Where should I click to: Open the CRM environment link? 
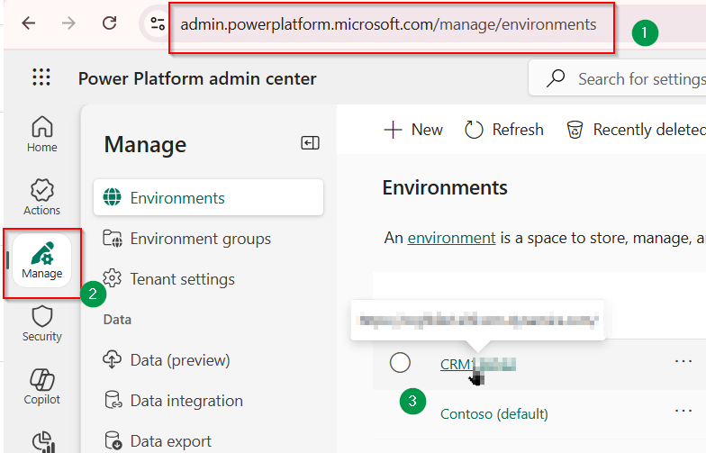pyautogui.click(x=477, y=364)
